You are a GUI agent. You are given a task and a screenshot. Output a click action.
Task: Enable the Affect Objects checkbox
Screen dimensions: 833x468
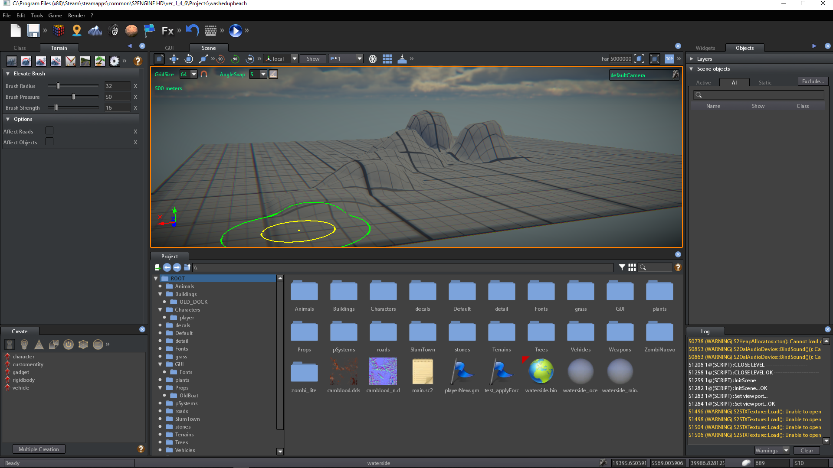[x=49, y=142]
